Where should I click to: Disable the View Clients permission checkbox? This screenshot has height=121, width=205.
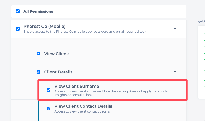[x=38, y=54]
